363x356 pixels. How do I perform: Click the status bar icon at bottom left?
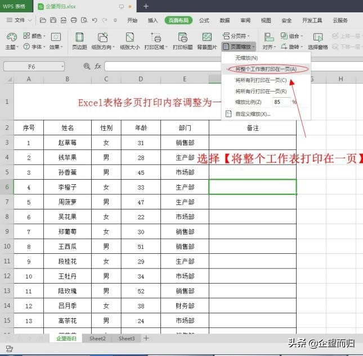point(9,349)
